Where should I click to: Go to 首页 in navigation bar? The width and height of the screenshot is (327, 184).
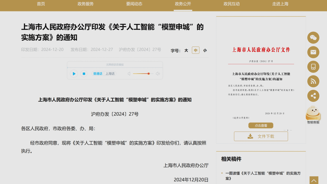click(x=41, y=4)
